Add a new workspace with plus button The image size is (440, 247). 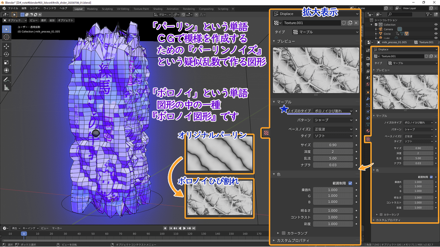tap(233, 9)
